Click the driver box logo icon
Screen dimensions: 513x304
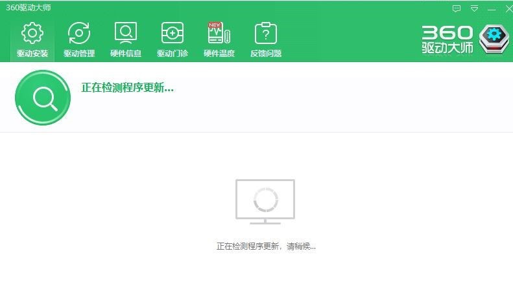(x=494, y=39)
